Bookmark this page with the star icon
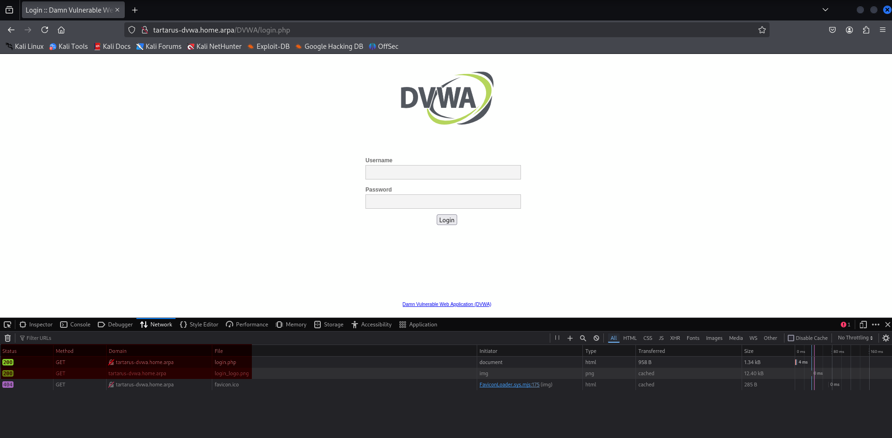This screenshot has width=892, height=438. (762, 30)
